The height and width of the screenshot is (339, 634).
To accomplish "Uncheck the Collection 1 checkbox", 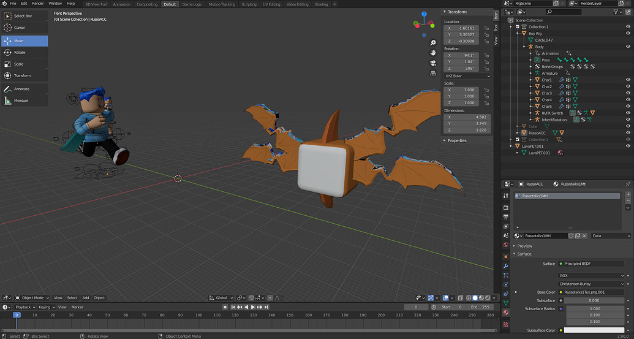I will click(517, 27).
